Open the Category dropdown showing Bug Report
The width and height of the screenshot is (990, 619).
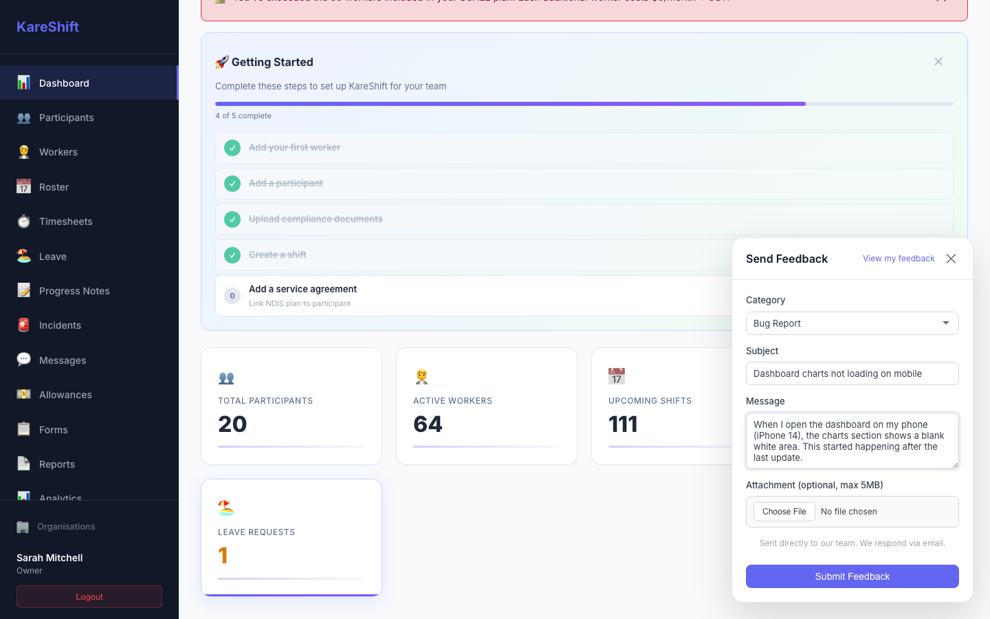[x=852, y=323]
